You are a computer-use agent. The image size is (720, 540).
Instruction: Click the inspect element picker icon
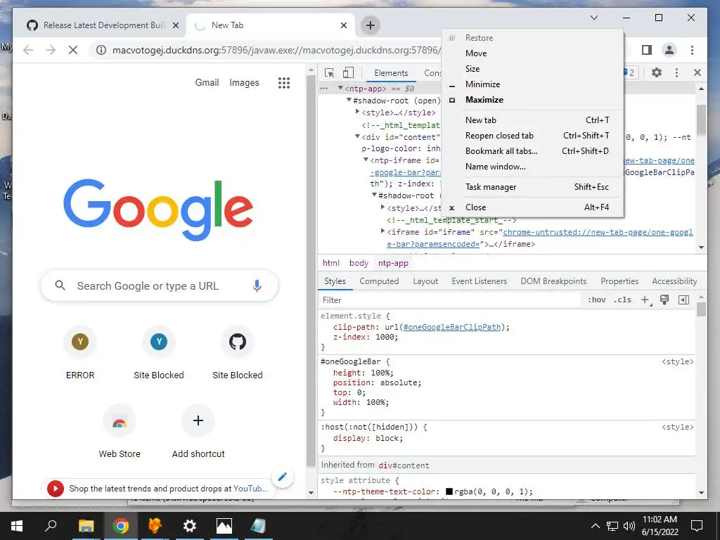pyautogui.click(x=329, y=73)
